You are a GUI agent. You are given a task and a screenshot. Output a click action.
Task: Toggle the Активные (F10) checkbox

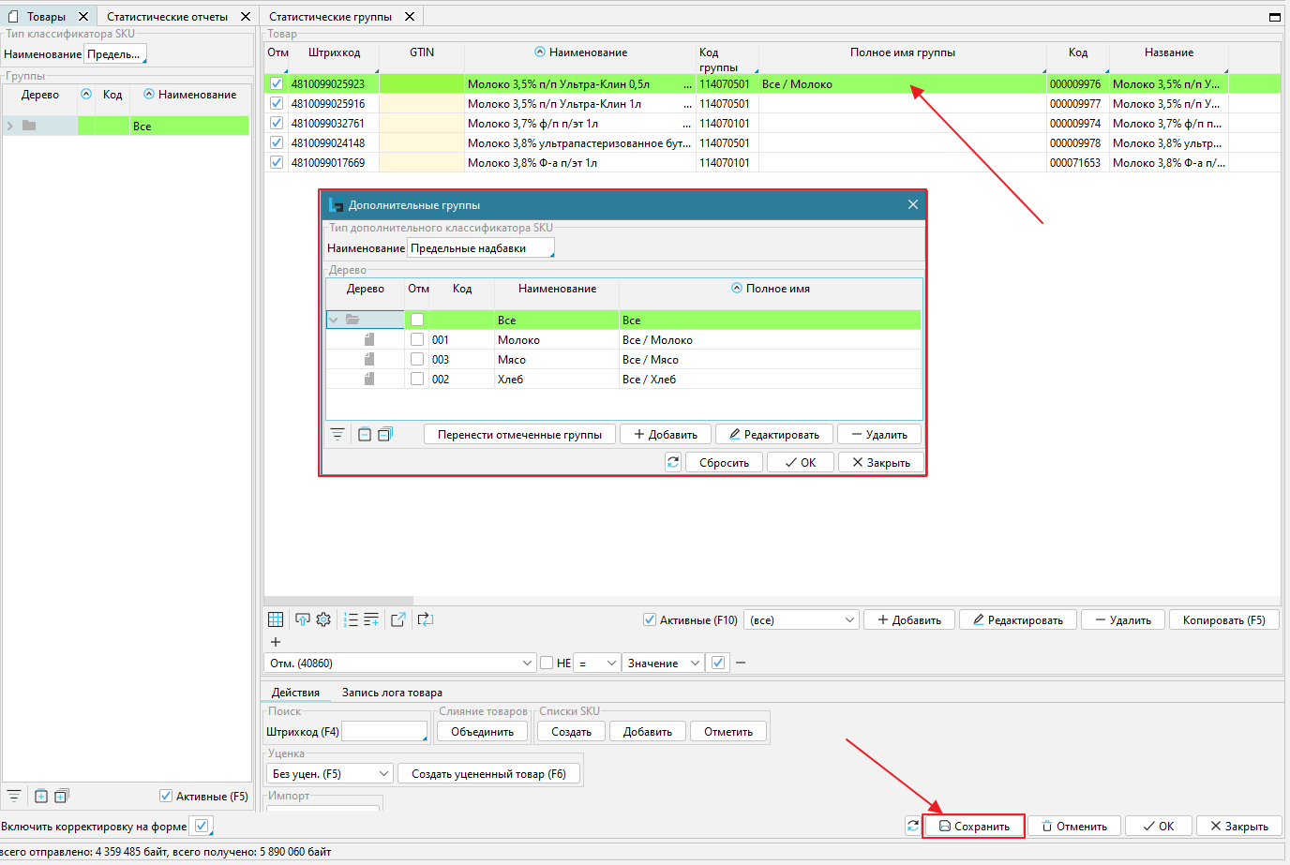(650, 619)
